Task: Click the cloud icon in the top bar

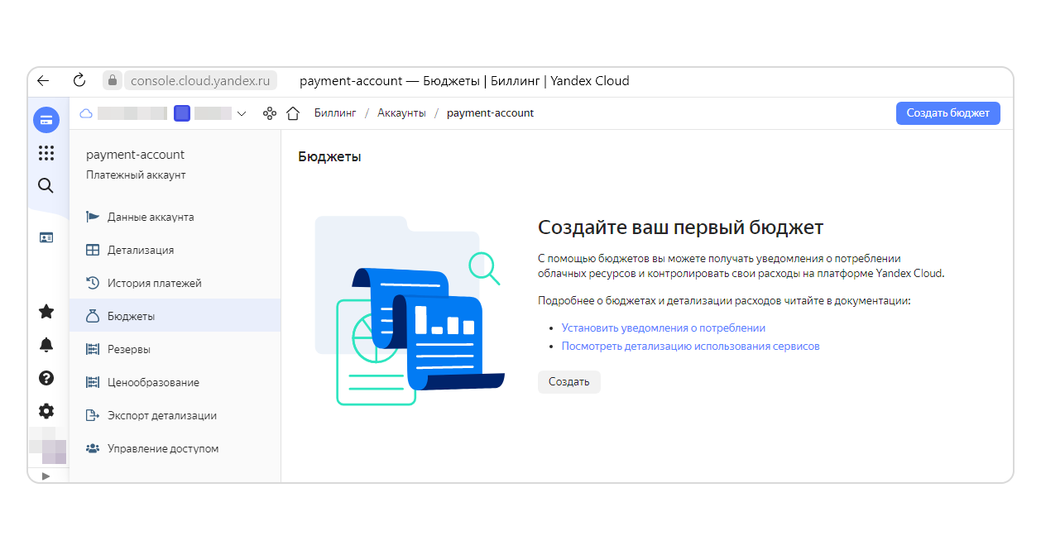Action: click(86, 113)
